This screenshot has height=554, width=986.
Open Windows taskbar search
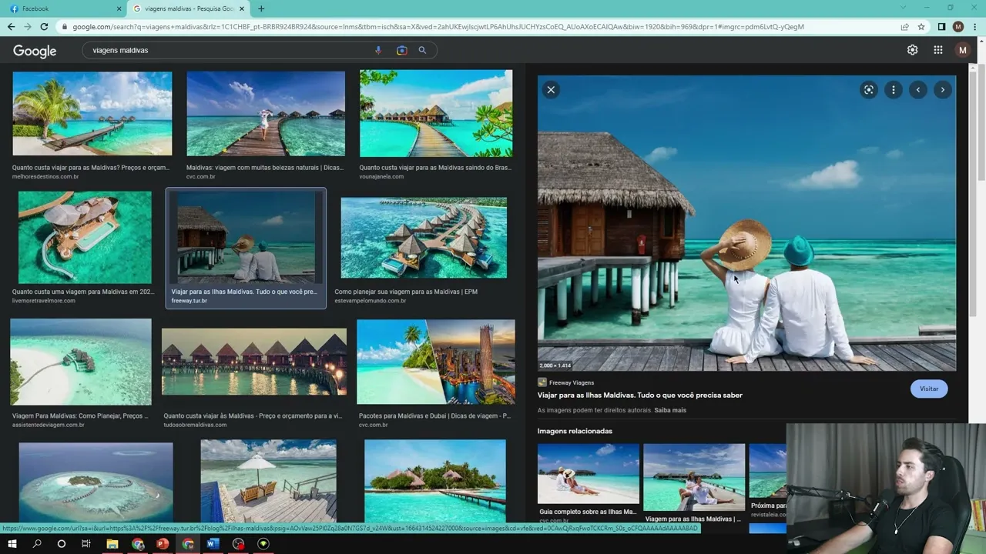click(x=37, y=544)
